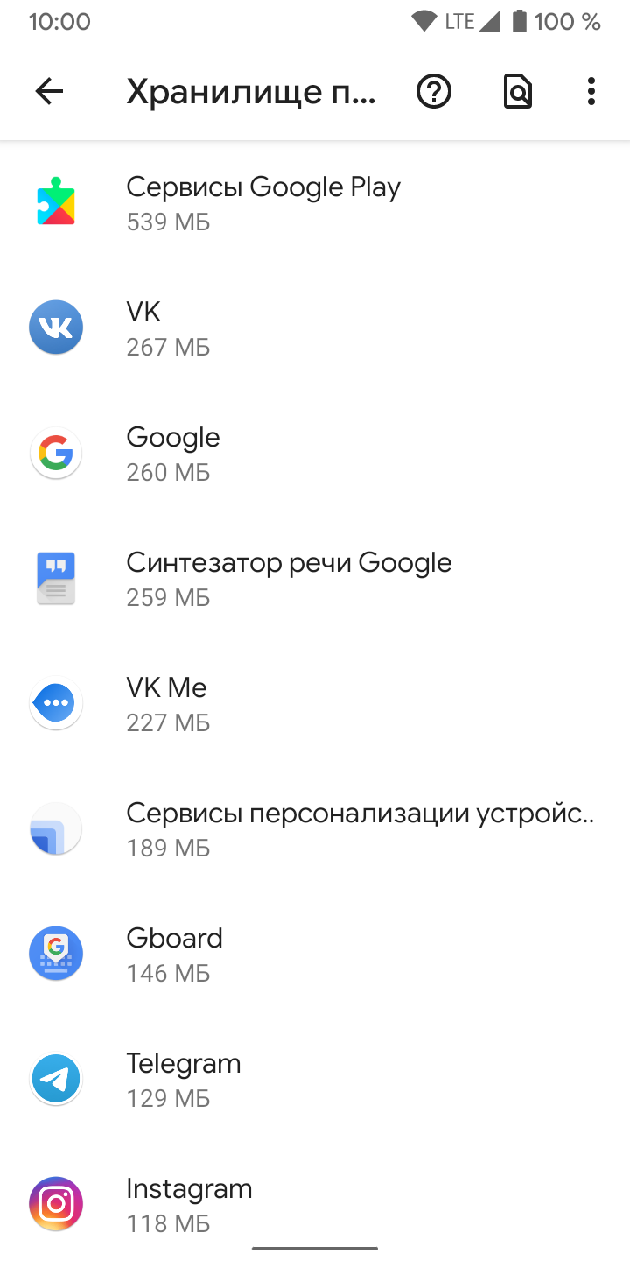Tap the Хранилище page title

click(x=252, y=92)
